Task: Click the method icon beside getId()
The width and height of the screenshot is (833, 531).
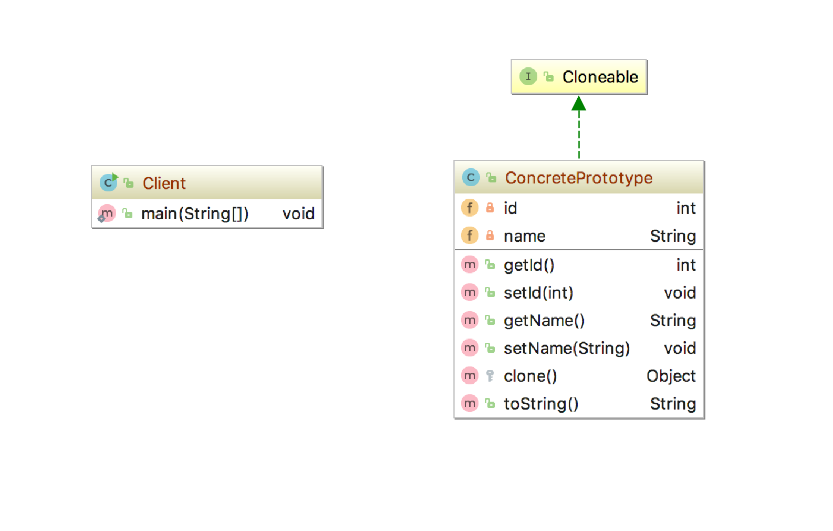Action: (470, 264)
